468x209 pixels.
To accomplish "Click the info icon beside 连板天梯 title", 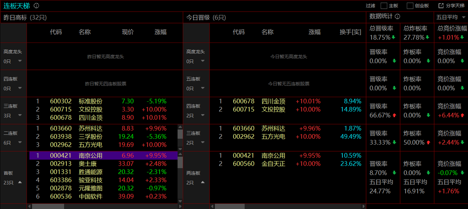I will (x=36, y=6).
